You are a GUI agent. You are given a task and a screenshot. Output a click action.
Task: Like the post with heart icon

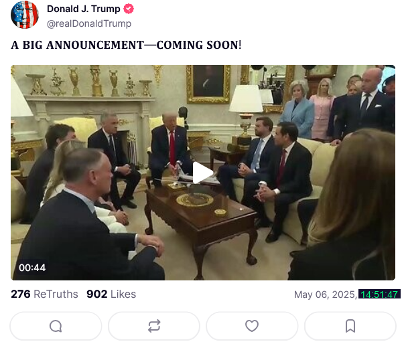tap(252, 326)
